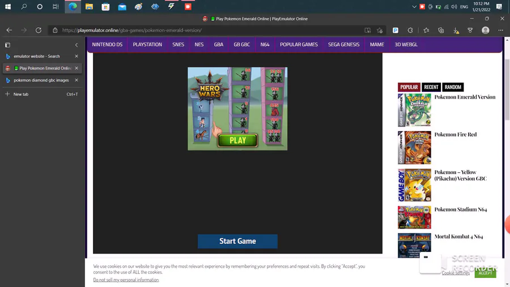Click Do not sell my personal information
Screen dimensions: 510x287
point(126,280)
